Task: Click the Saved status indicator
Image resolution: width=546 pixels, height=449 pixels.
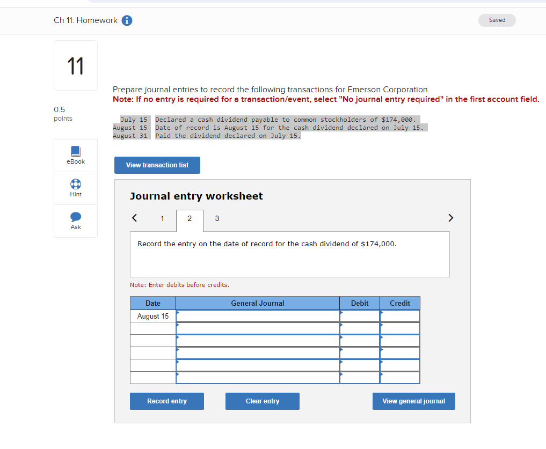Action: click(x=497, y=20)
